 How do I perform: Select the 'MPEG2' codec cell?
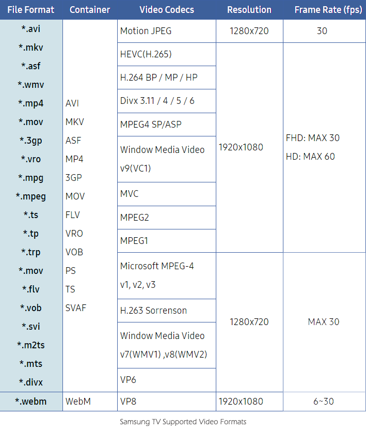click(x=167, y=218)
